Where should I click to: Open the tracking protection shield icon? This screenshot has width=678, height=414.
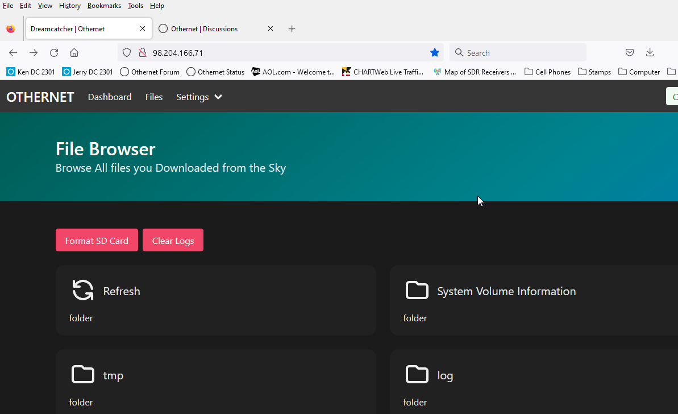pyautogui.click(x=127, y=53)
